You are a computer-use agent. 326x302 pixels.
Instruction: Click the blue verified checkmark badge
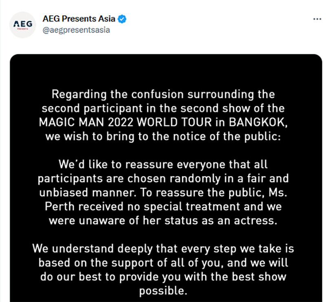point(122,19)
